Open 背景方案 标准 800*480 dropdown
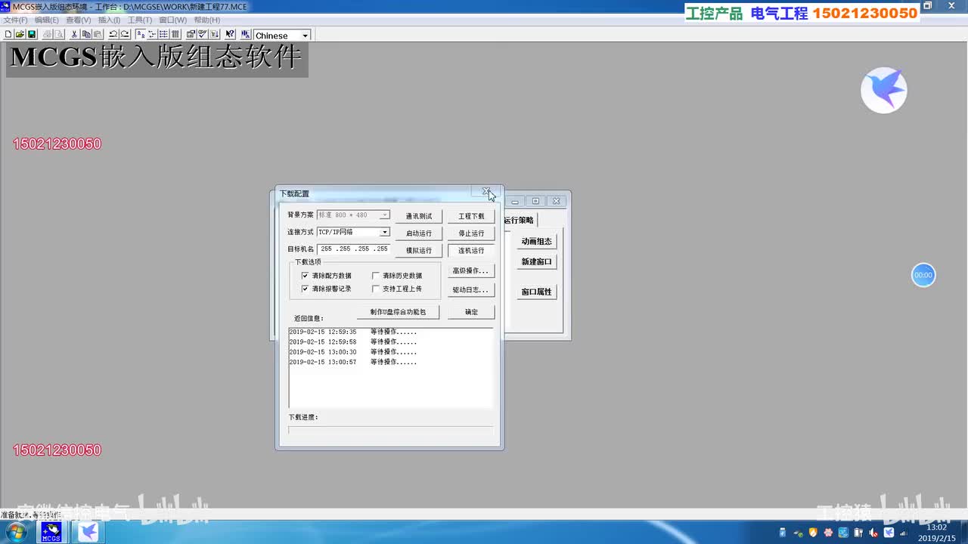The height and width of the screenshot is (544, 968). (x=384, y=215)
